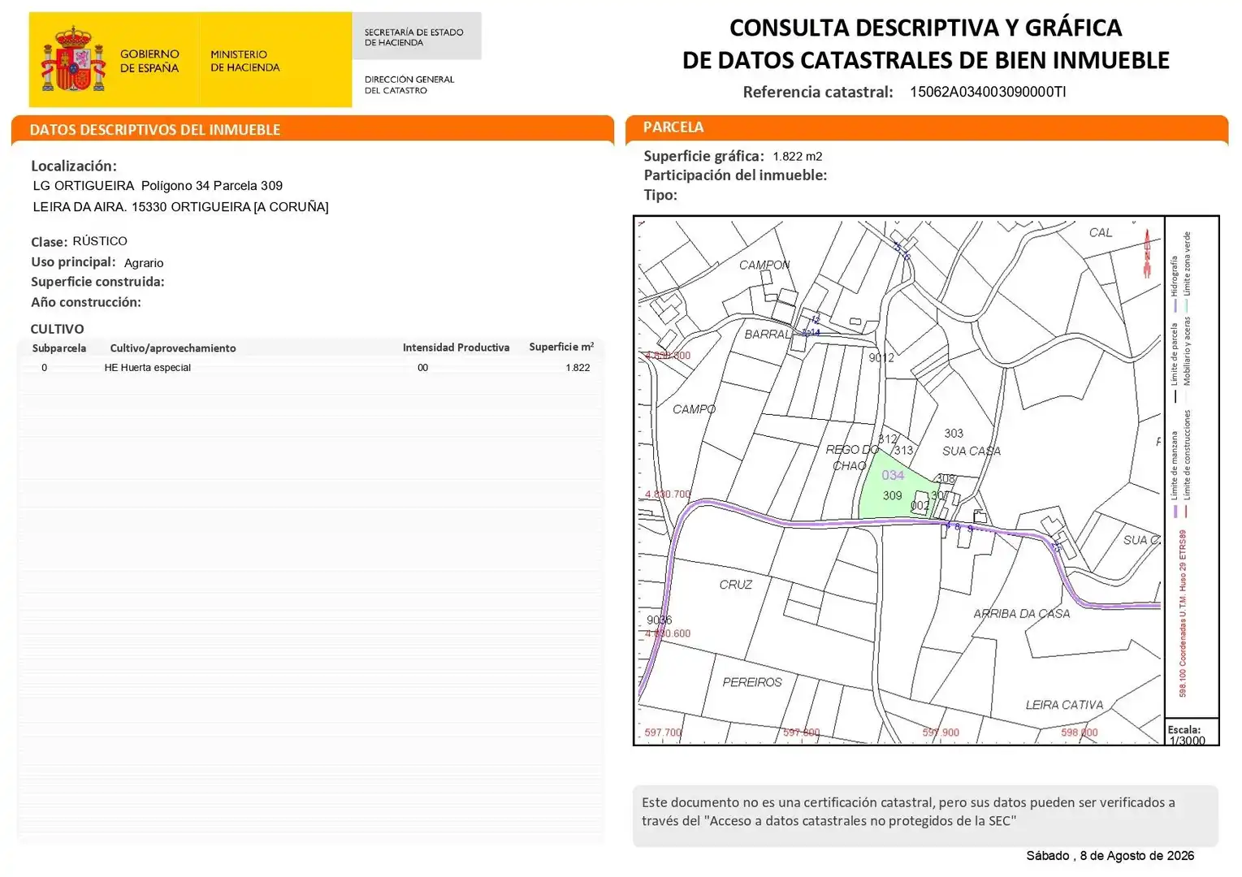Click the Tipo label under PARCELA
The image size is (1242, 877).
[x=660, y=195]
